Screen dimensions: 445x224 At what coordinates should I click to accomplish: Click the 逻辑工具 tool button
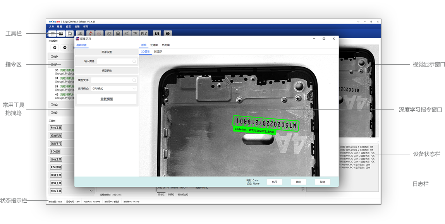coord(56,183)
